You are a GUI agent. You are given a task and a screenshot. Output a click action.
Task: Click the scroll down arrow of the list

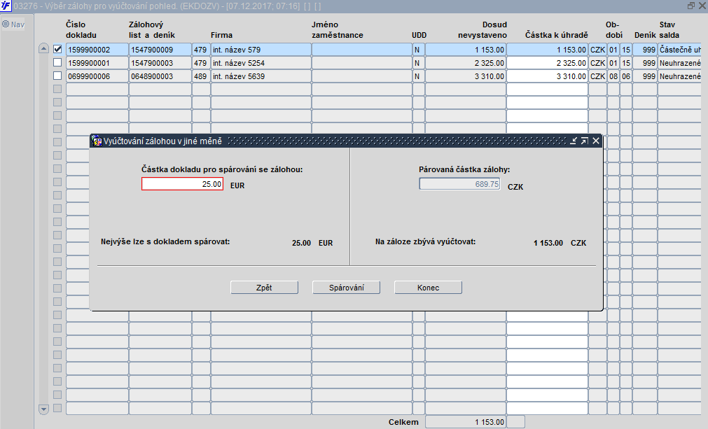tap(44, 409)
